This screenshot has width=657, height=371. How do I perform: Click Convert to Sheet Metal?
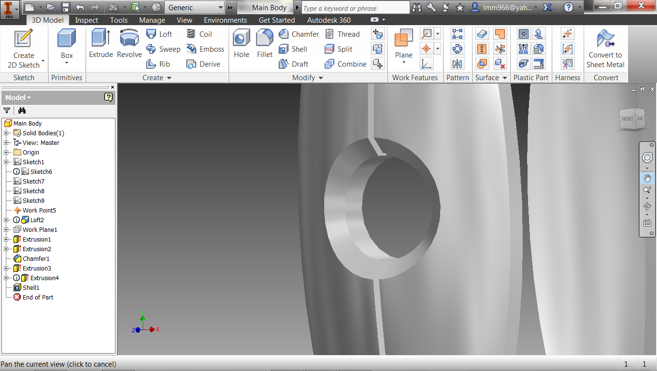(x=605, y=46)
